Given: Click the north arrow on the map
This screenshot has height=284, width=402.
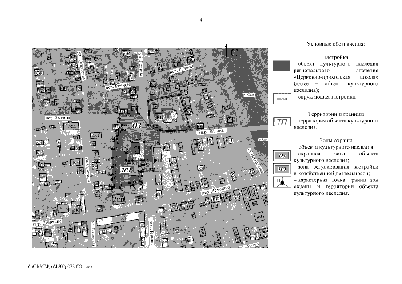Looking at the screenshot, I should coord(227,52).
